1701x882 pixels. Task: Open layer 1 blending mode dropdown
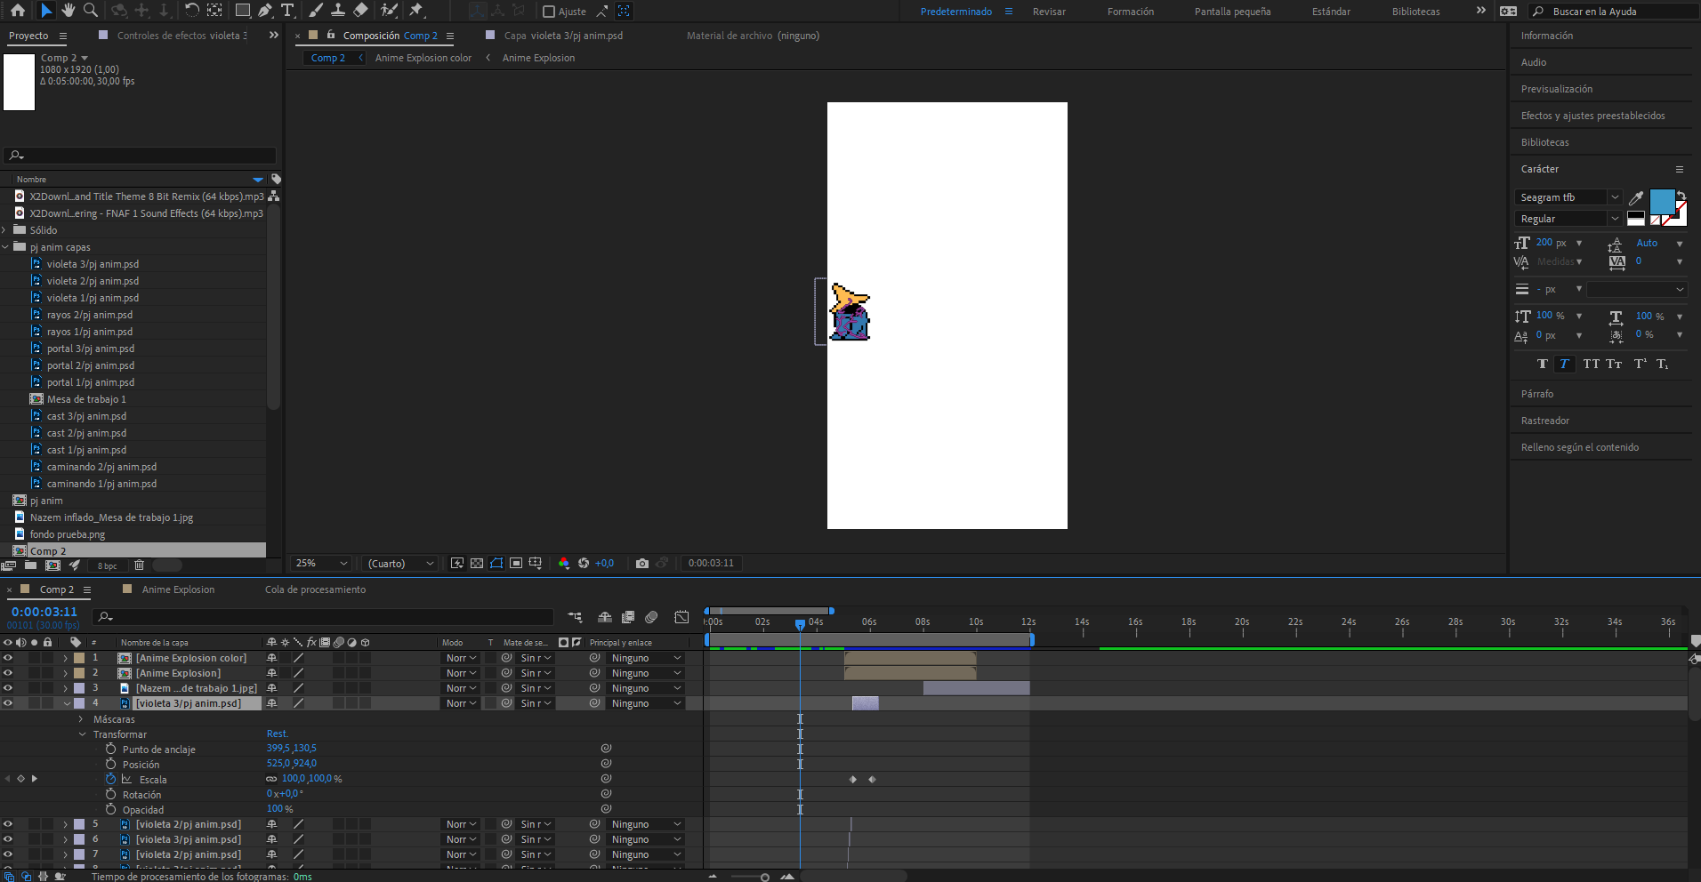[x=461, y=659]
